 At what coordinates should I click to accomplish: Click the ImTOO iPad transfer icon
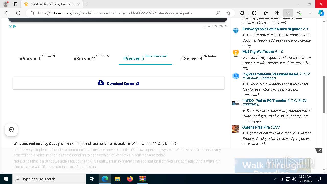[236, 102]
